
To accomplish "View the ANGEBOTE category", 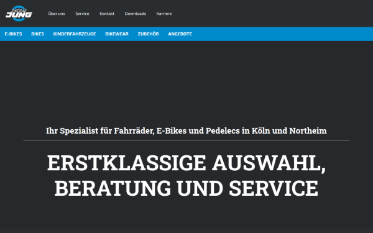I will point(180,34).
